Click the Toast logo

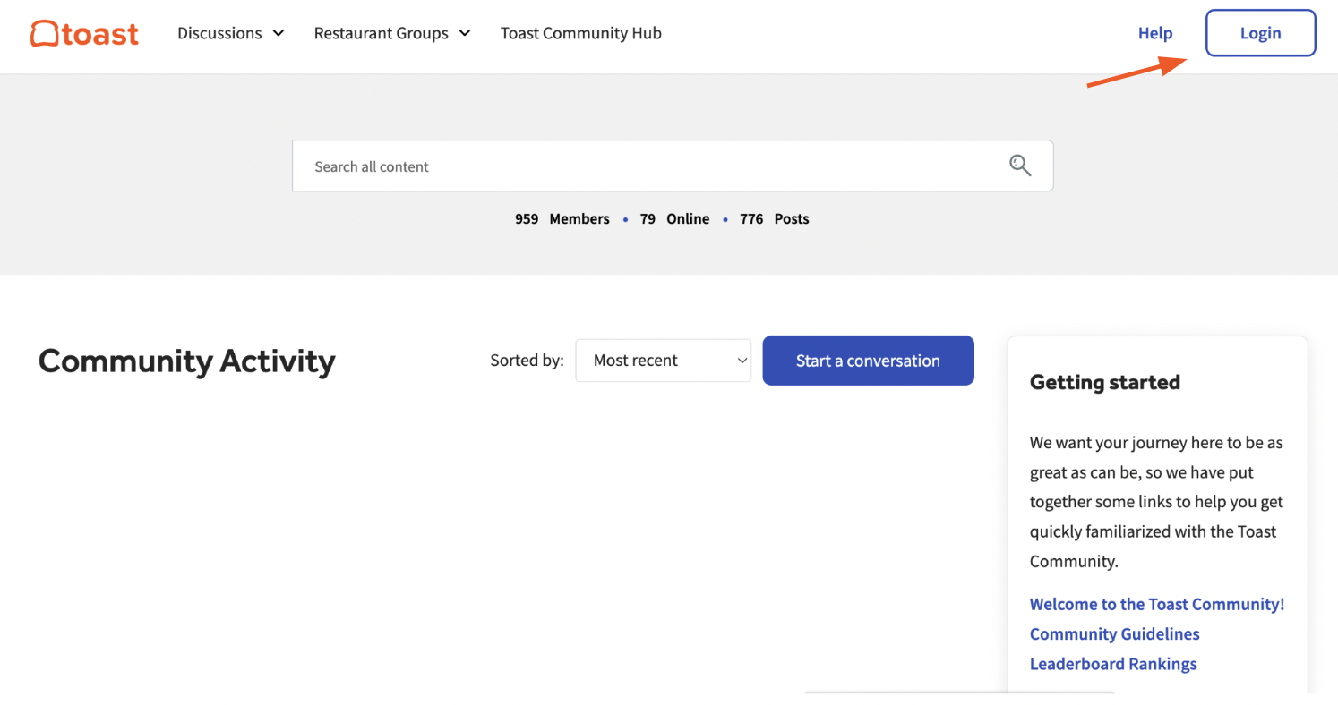84,34
